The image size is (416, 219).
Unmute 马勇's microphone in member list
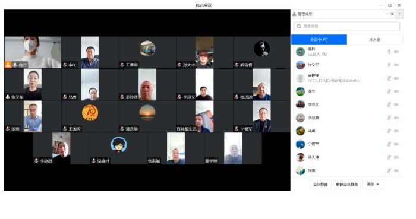[389, 131]
